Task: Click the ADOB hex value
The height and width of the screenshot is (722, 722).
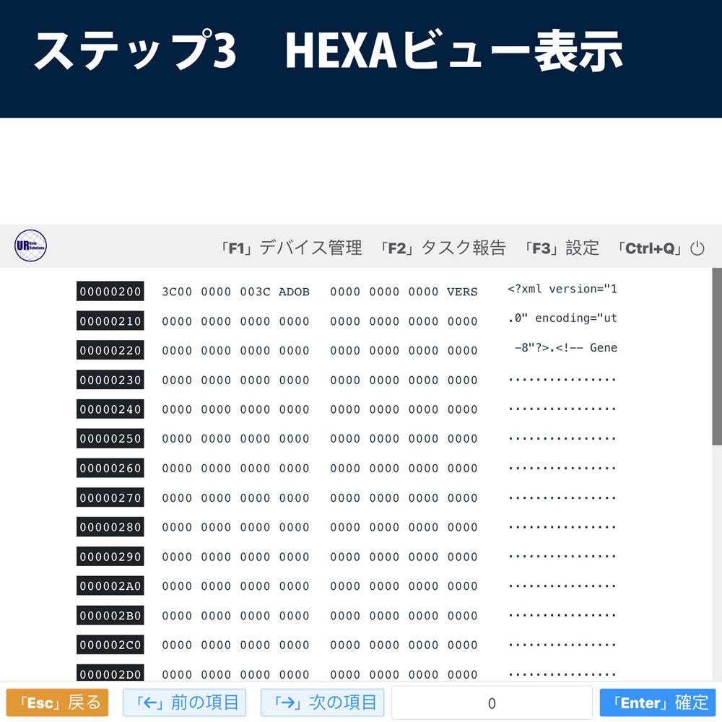Action: click(x=294, y=292)
